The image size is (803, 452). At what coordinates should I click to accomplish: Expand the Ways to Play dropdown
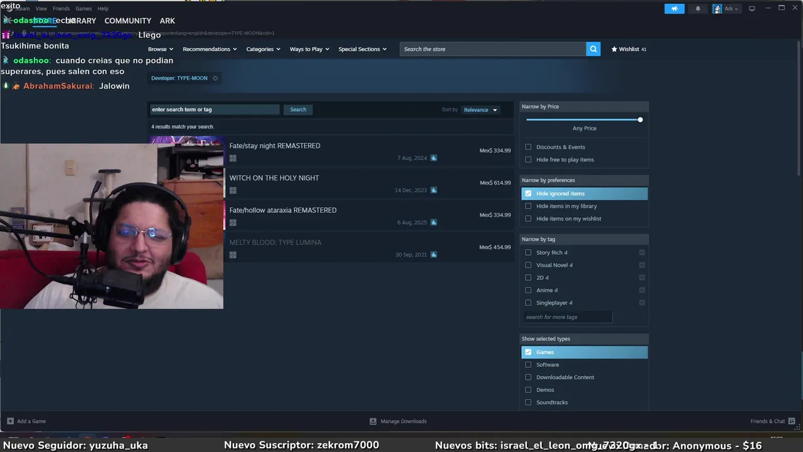pos(309,49)
